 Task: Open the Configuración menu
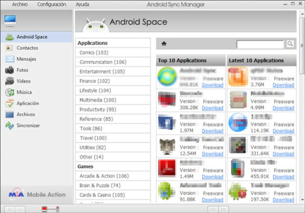click(x=51, y=4)
